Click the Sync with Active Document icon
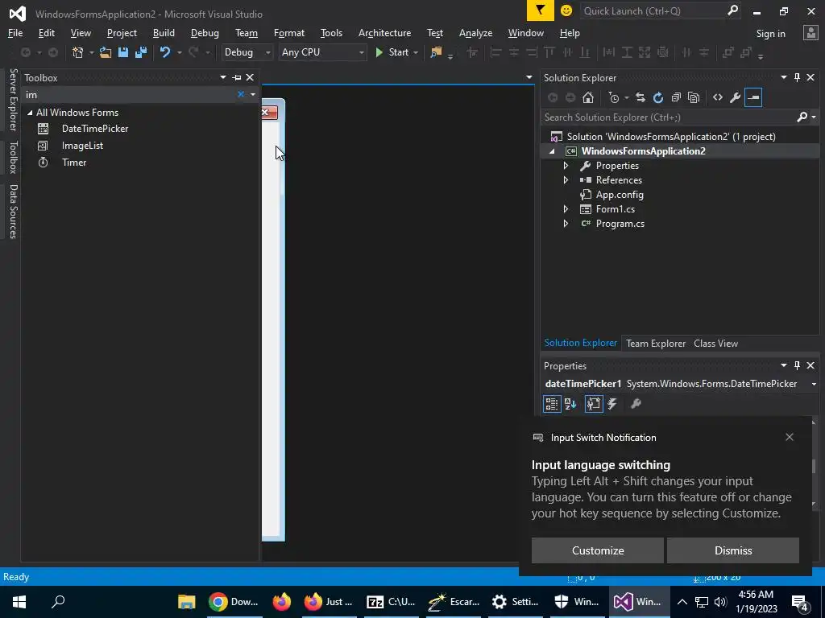Image resolution: width=825 pixels, height=618 pixels. (x=641, y=97)
